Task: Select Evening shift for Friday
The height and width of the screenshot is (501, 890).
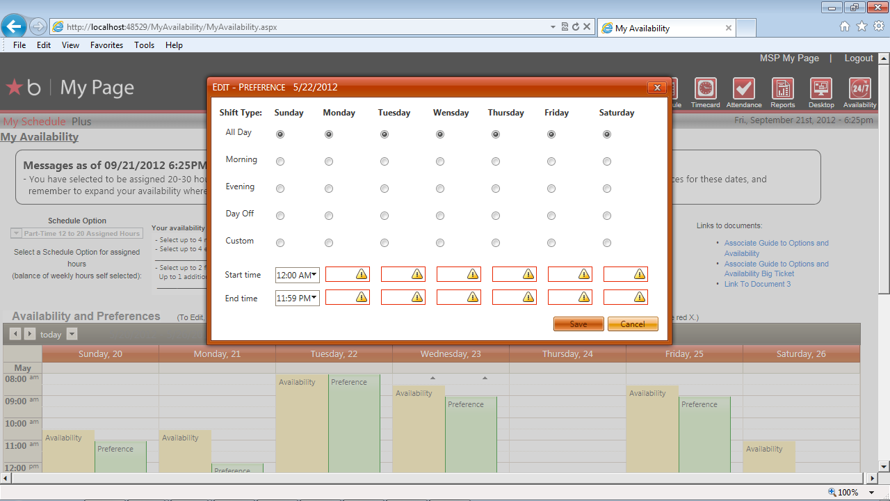Action: point(551,189)
